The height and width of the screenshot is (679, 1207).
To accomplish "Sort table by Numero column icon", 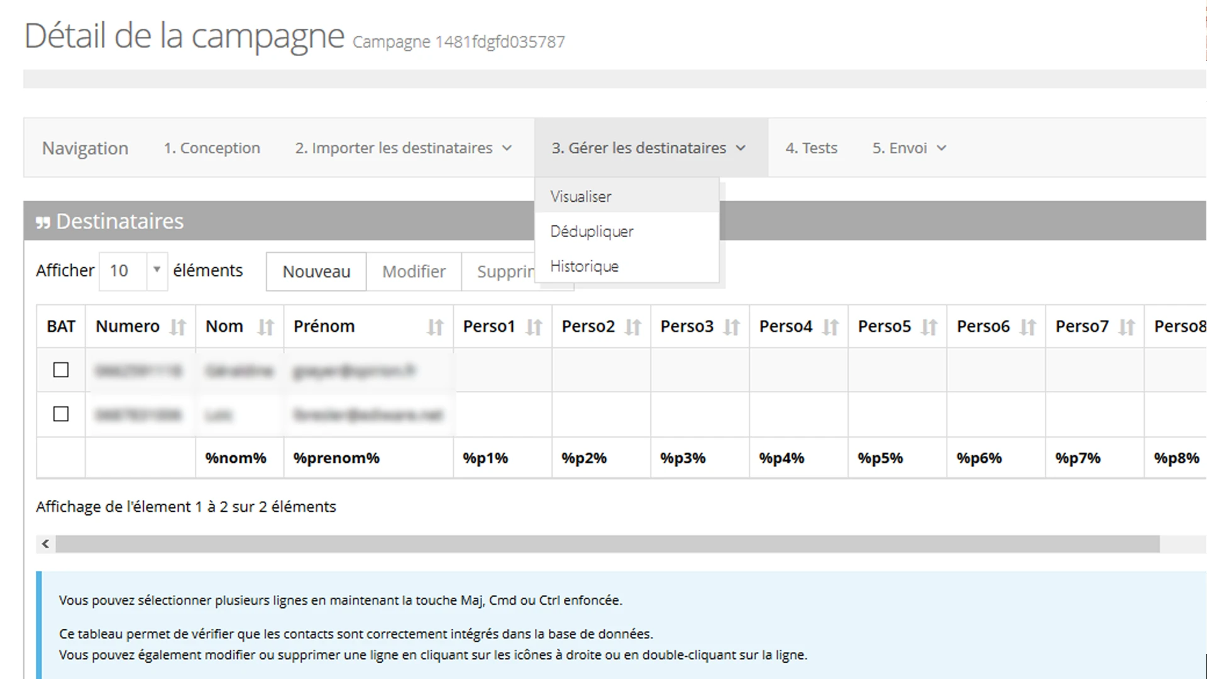I will coord(178,327).
